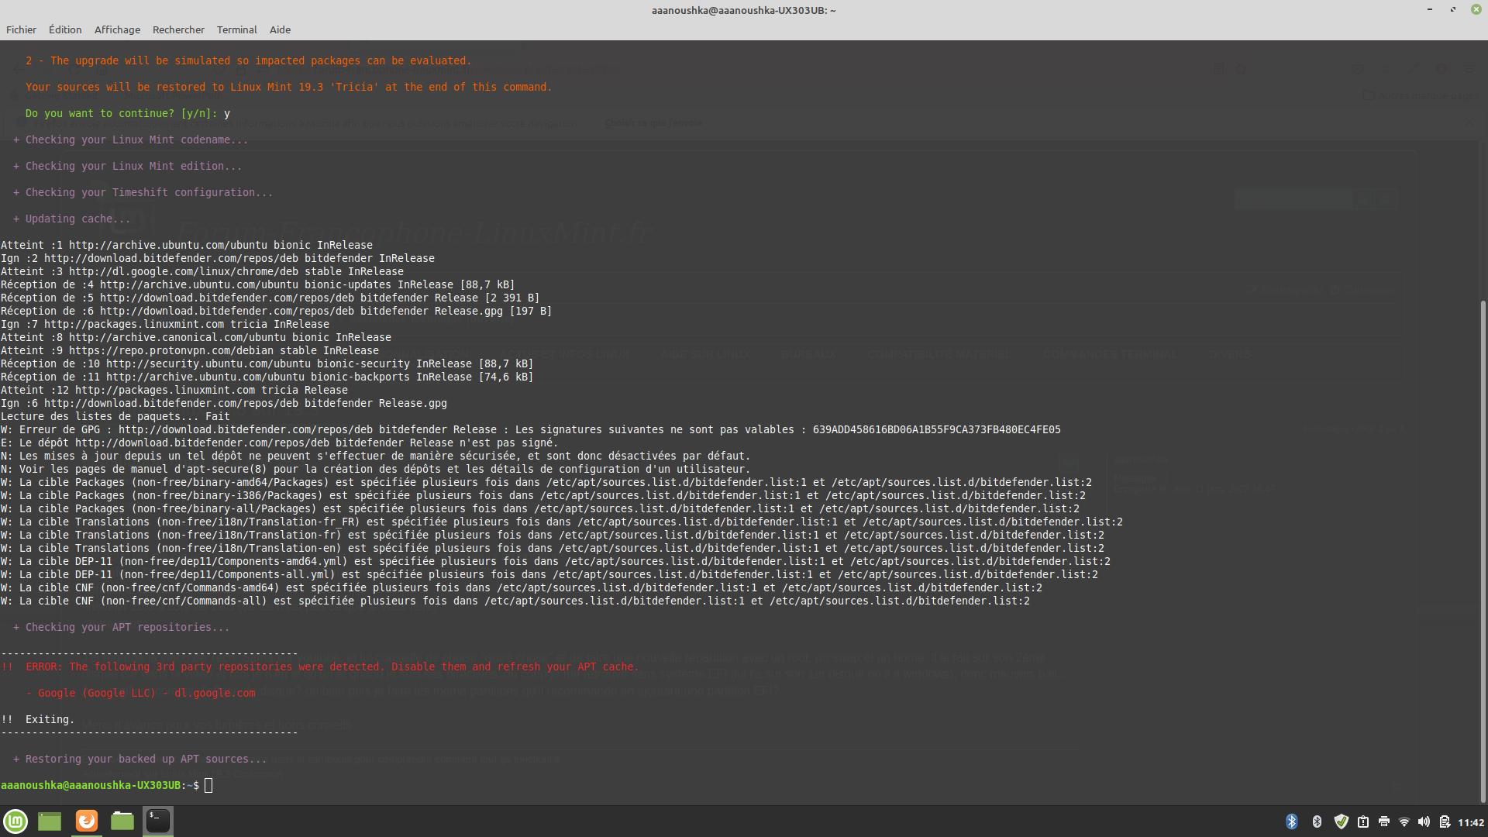Open the battery power tray icon
1488x837 pixels.
click(x=1445, y=822)
